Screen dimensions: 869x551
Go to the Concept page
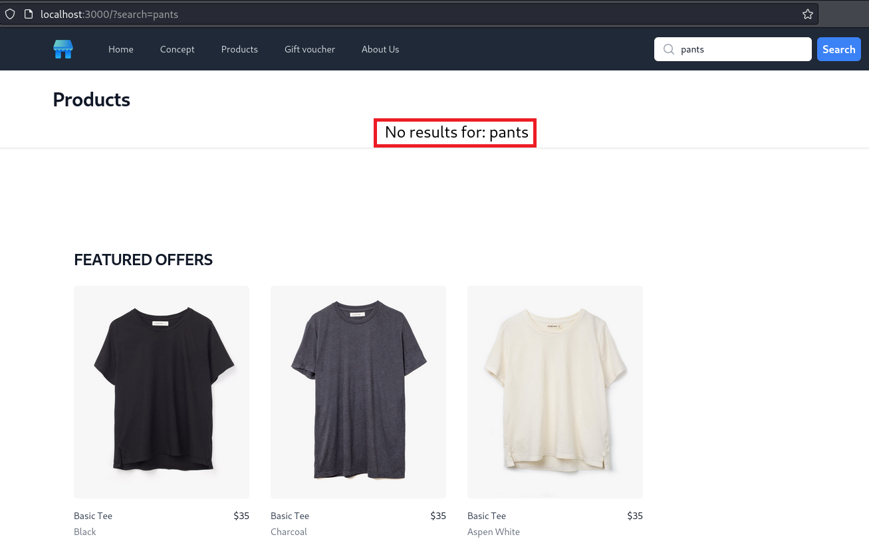pyautogui.click(x=177, y=49)
